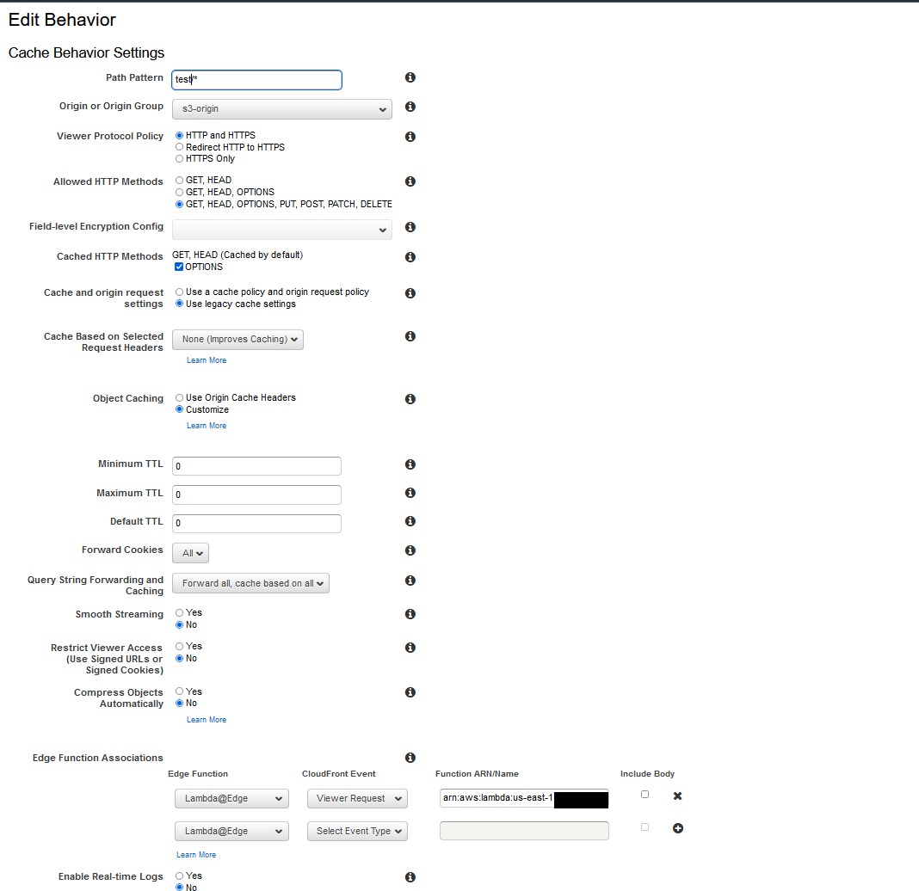
Task: Check Include Body for the Viewer Request function
Action: pyautogui.click(x=645, y=794)
